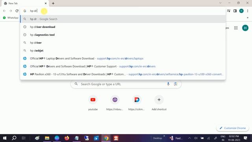Open the ENG IN language indicator
This screenshot has height=142, width=252.
223,138
